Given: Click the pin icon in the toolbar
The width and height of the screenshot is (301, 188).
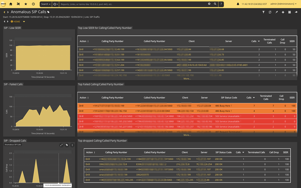Looking at the screenshot, I should (x=276, y=12).
